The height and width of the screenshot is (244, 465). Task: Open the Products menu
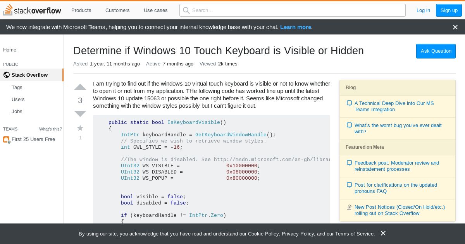coord(81,10)
